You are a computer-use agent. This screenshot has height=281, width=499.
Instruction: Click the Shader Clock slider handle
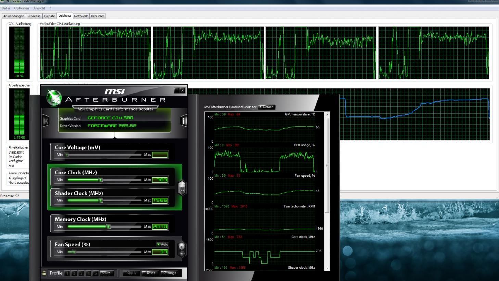point(101,200)
